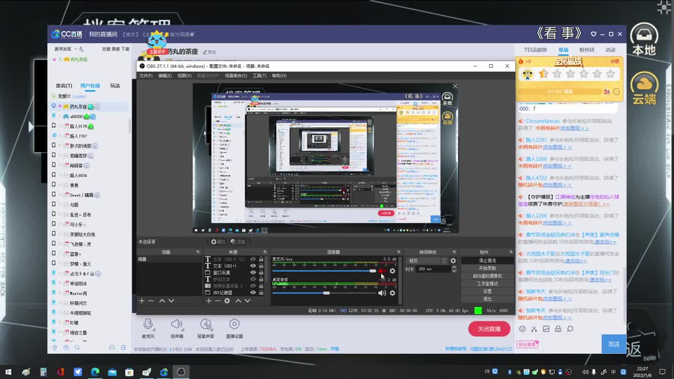This screenshot has width=674, height=379.
Task: Mute 桌面音频 via its speaker icon
Action: point(382,293)
